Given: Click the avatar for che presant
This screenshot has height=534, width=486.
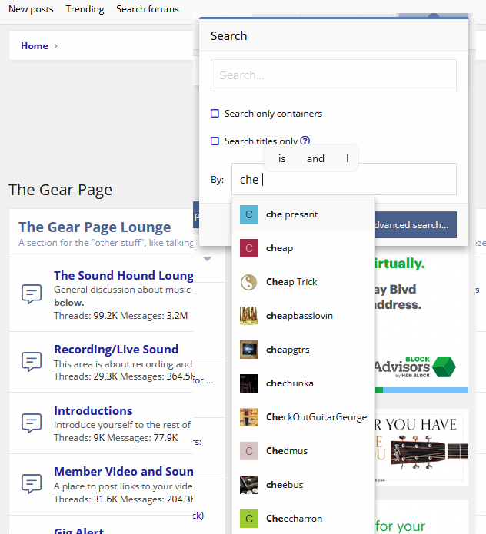Looking at the screenshot, I should (249, 214).
